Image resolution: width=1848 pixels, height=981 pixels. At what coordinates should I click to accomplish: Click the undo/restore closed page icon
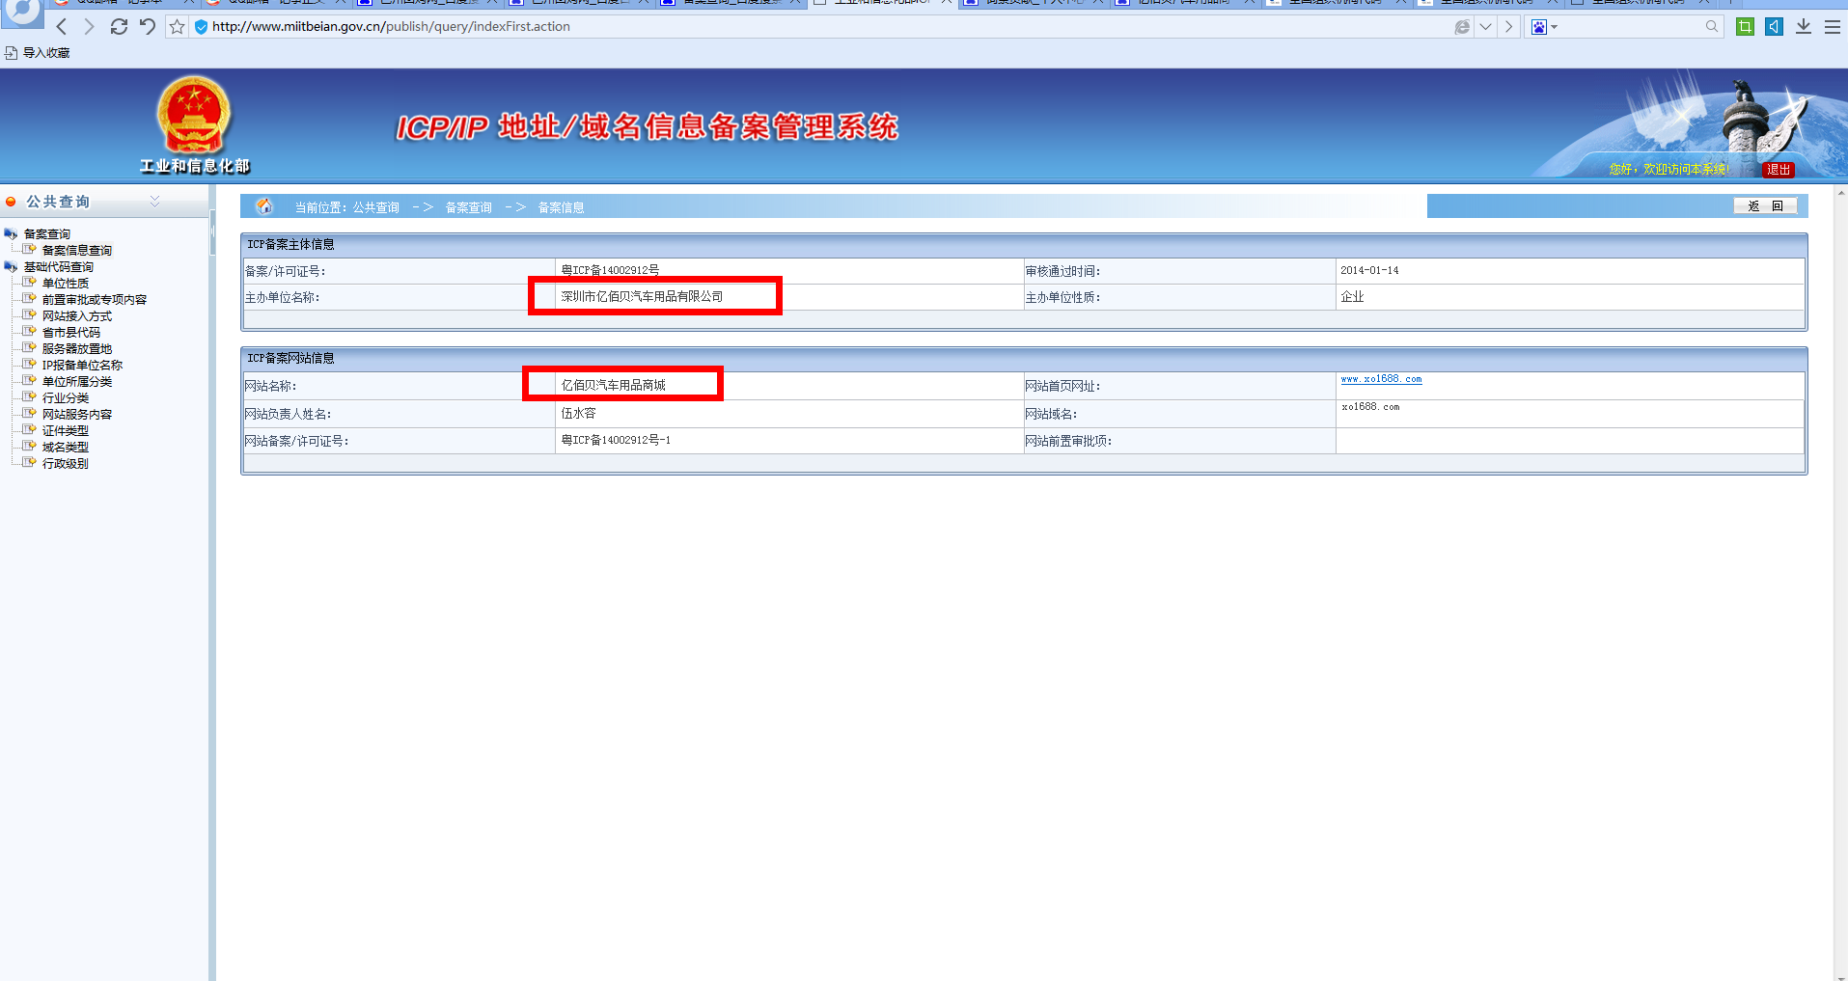click(x=147, y=27)
